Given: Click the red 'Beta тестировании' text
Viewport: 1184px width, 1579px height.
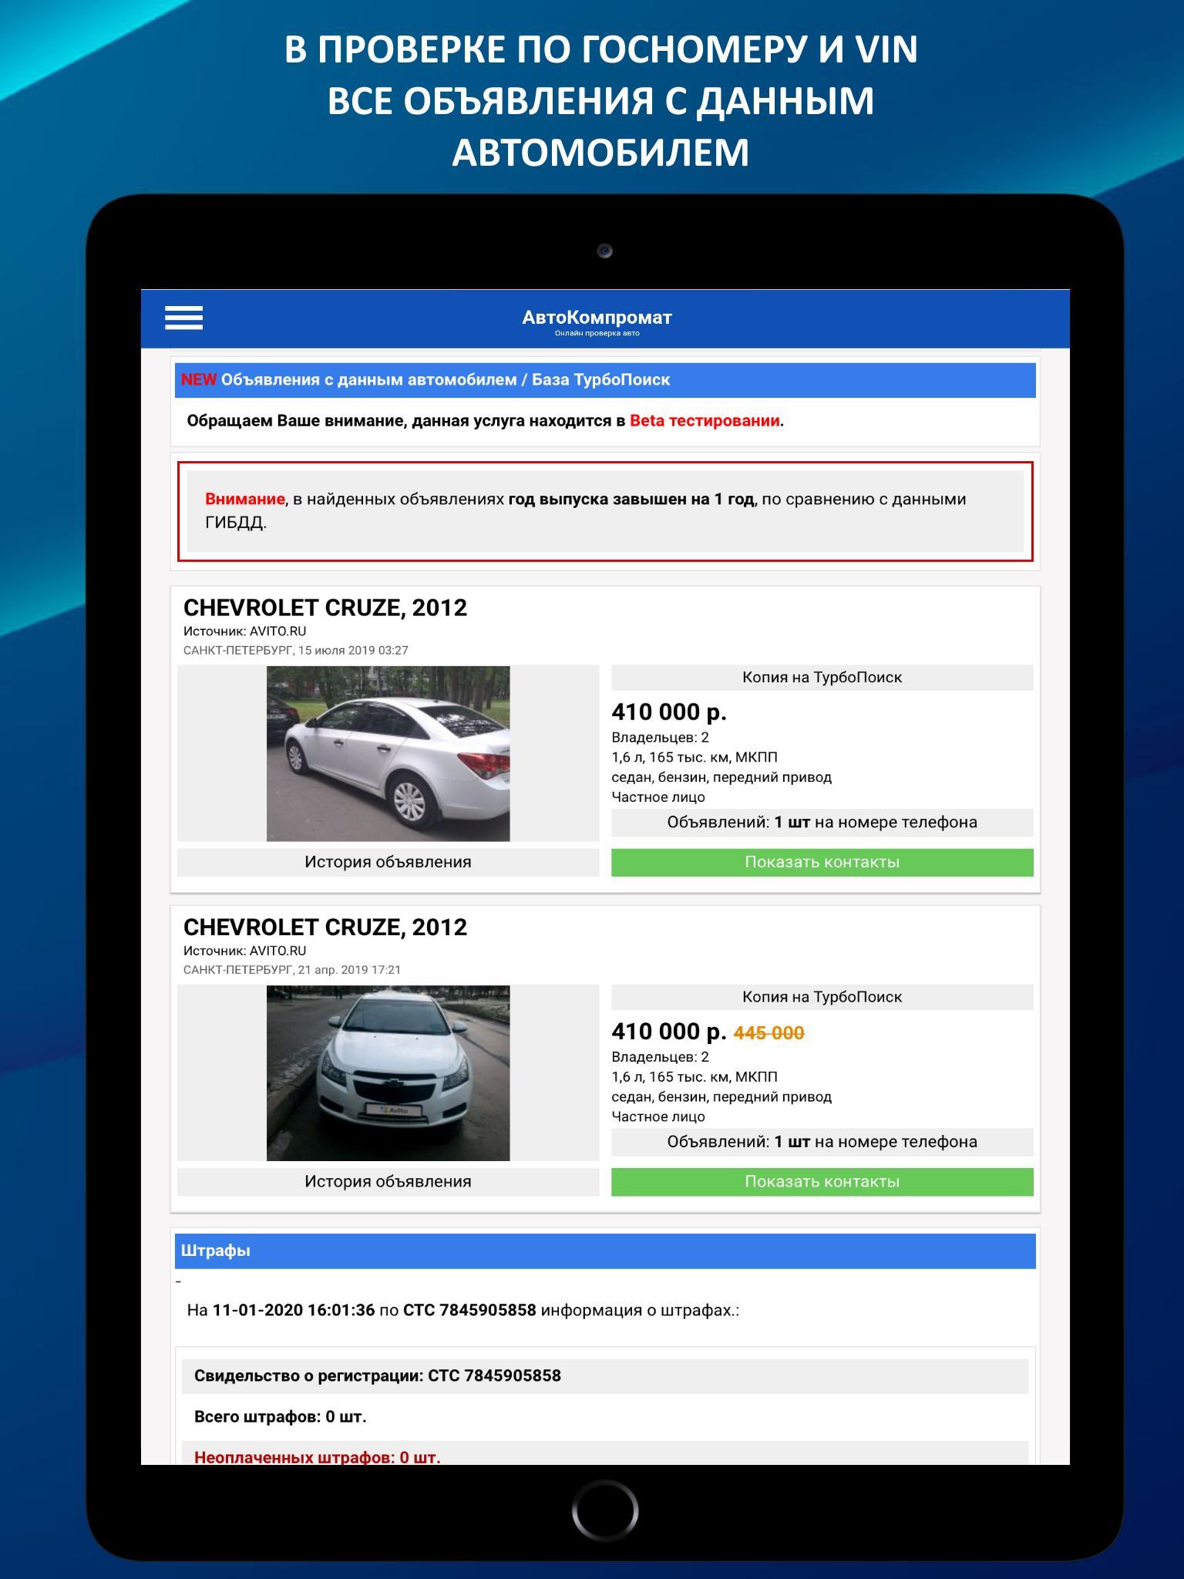Looking at the screenshot, I should click(x=705, y=421).
